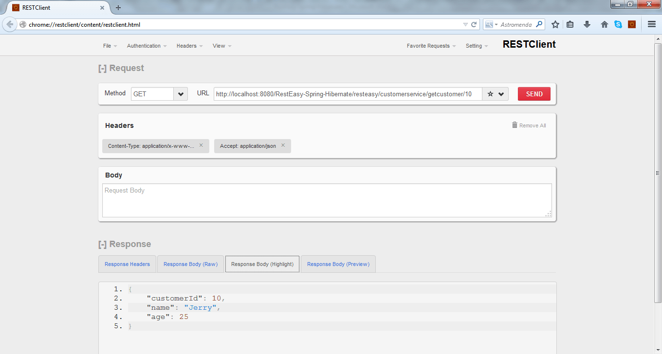Image resolution: width=662 pixels, height=354 pixels.
Task: Mark the URL as favorite with the star
Action: (x=490, y=93)
